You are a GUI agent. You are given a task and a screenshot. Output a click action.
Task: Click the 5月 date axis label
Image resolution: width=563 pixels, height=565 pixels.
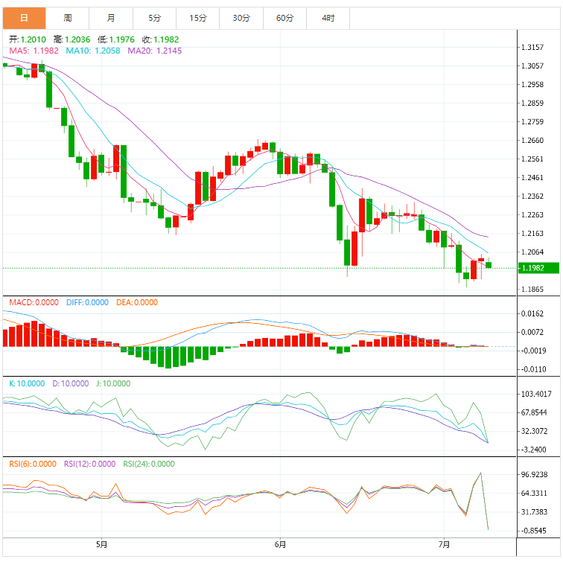(x=101, y=544)
